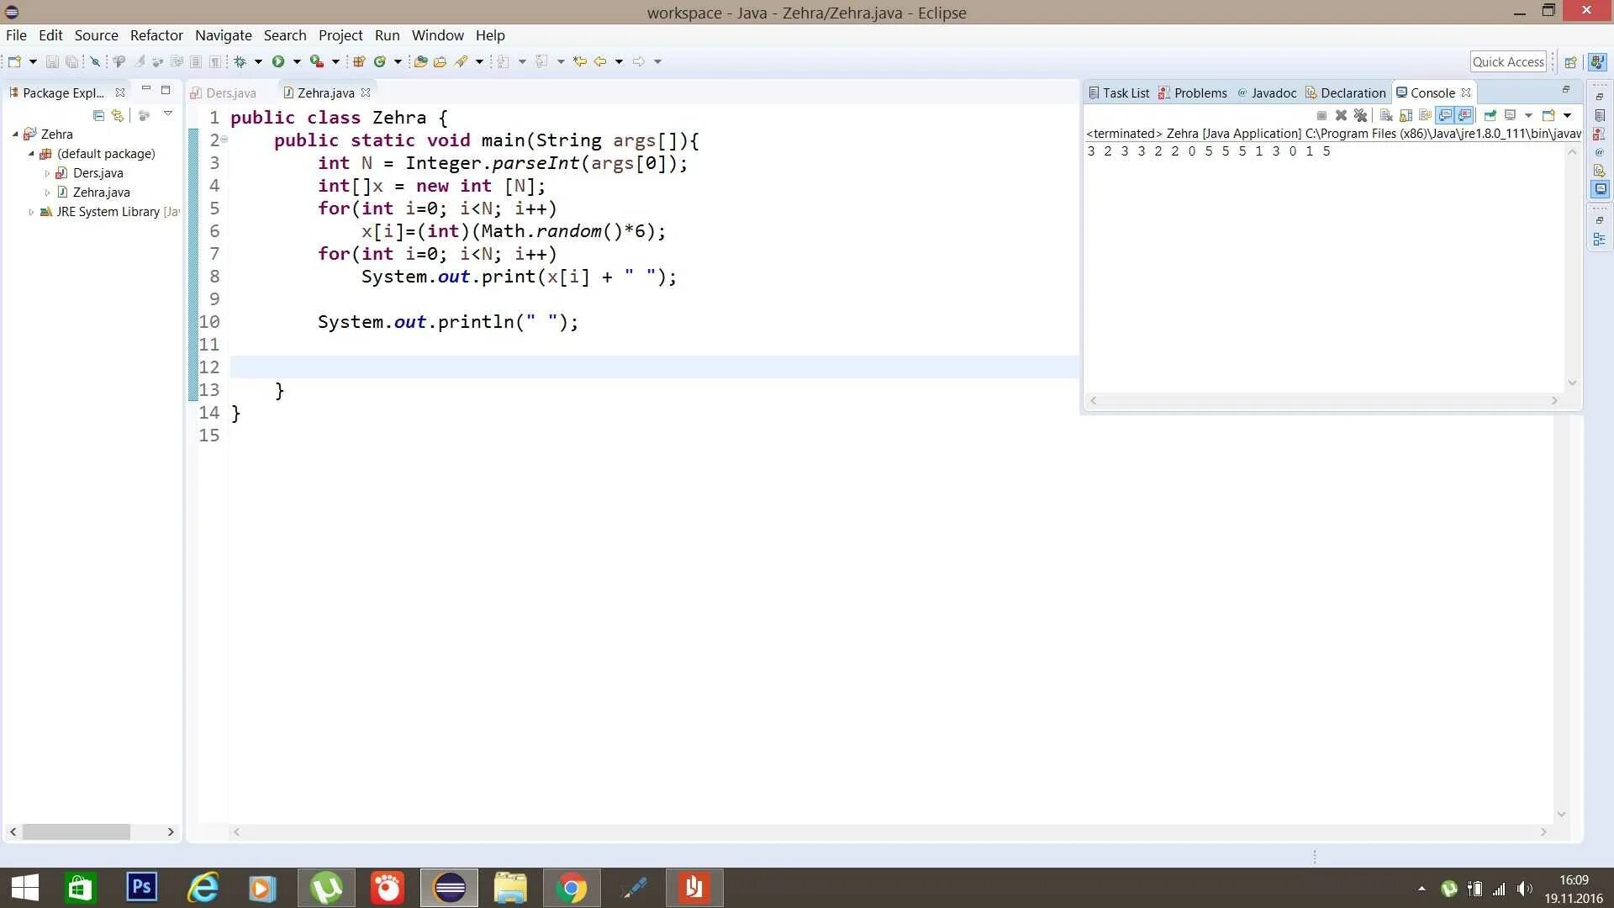Expand the Zehra.java tree node
This screenshot has height=908, width=1614.
tap(47, 193)
